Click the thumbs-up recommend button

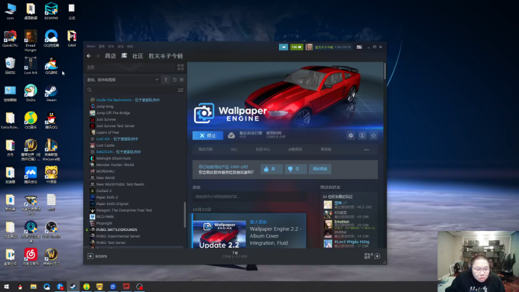pyautogui.click(x=271, y=169)
